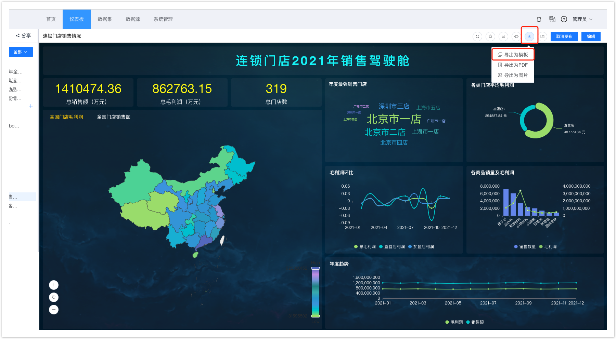Open the 首页 tab

51,19
